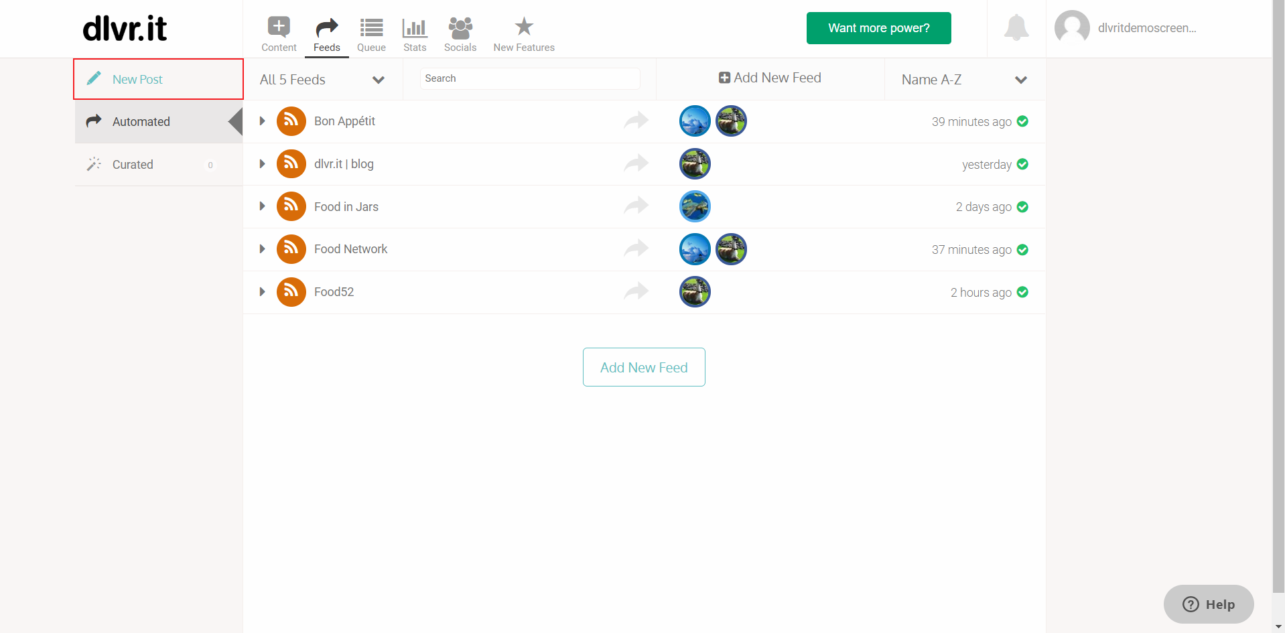1285x633 pixels.
Task: Expand the Food Network feed row
Action: 263,249
